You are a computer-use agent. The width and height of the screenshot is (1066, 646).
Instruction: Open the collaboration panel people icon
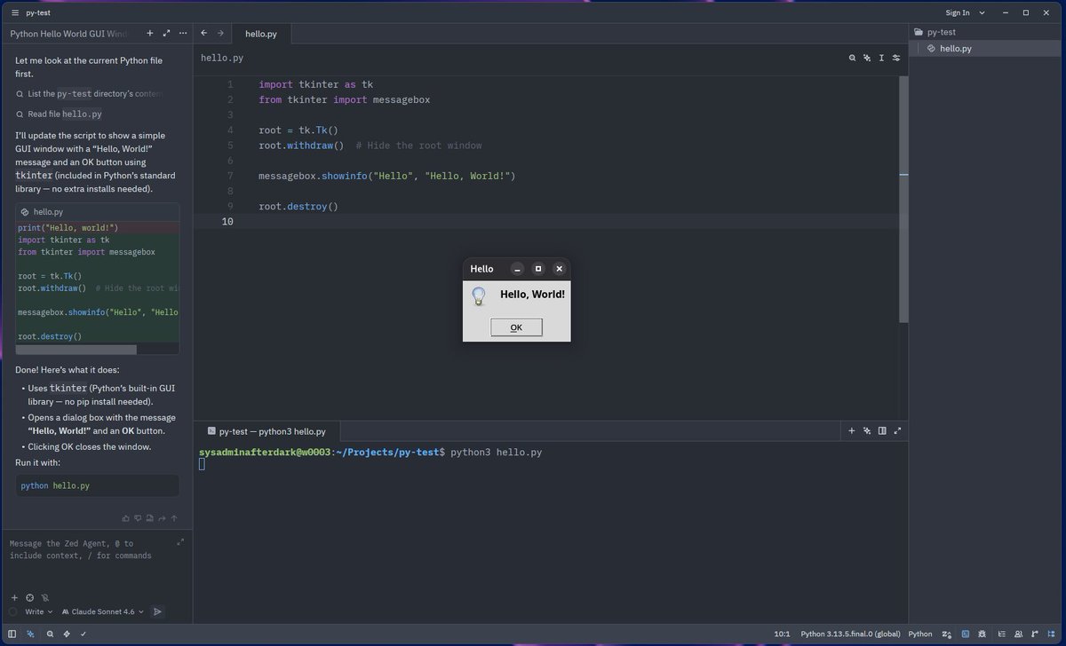pos(1018,634)
